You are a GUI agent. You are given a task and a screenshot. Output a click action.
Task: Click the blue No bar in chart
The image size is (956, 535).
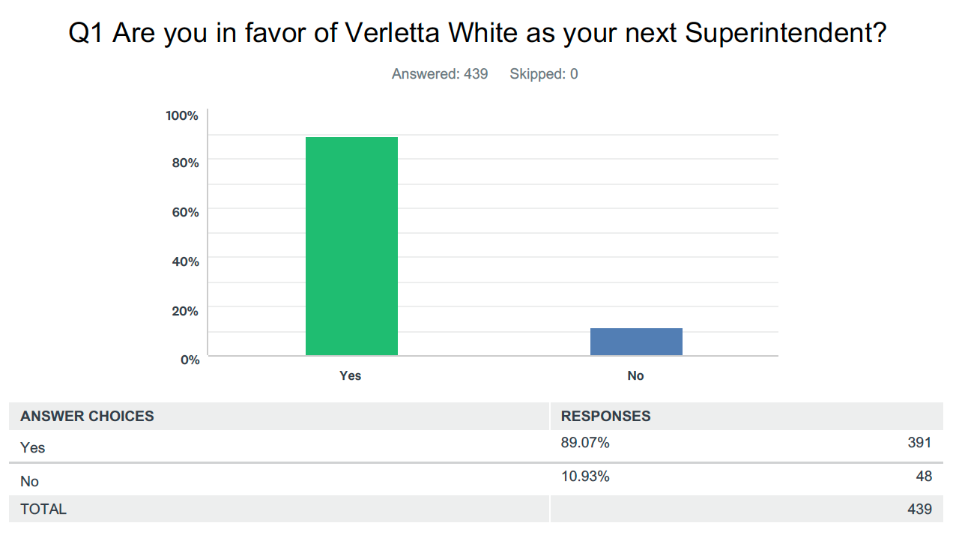(x=636, y=342)
